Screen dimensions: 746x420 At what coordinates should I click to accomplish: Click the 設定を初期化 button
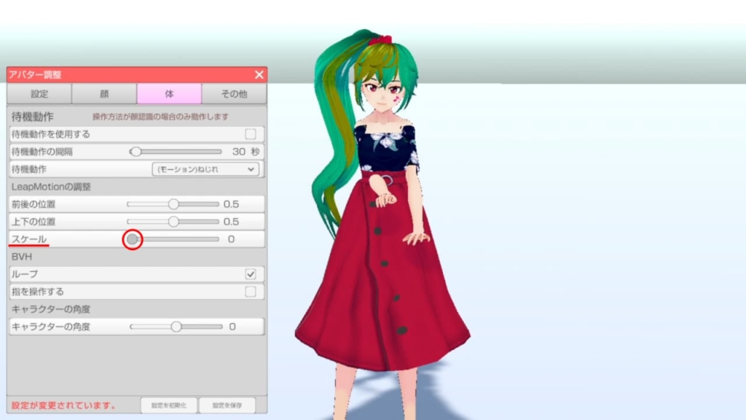click(x=169, y=405)
